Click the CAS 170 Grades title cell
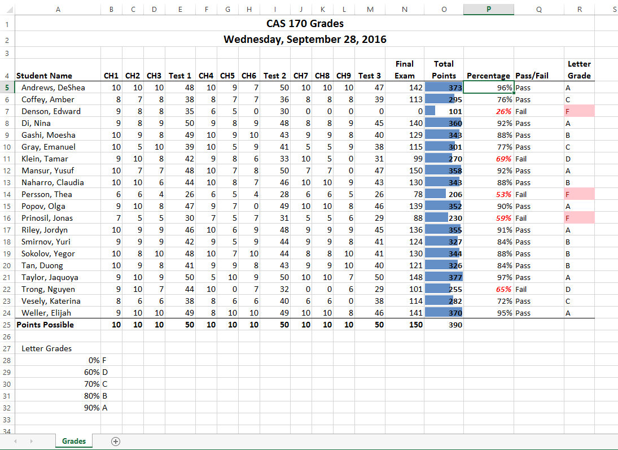The height and width of the screenshot is (450, 618). [305, 23]
